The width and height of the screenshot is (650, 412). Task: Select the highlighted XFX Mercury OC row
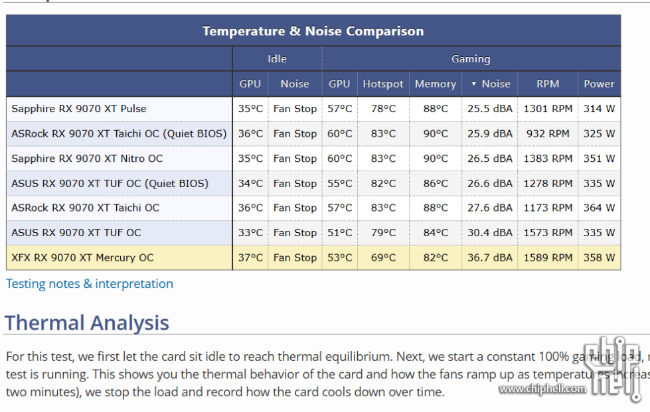coord(313,257)
